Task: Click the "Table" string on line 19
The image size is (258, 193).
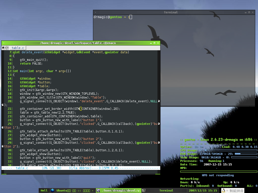Action: point(96,98)
